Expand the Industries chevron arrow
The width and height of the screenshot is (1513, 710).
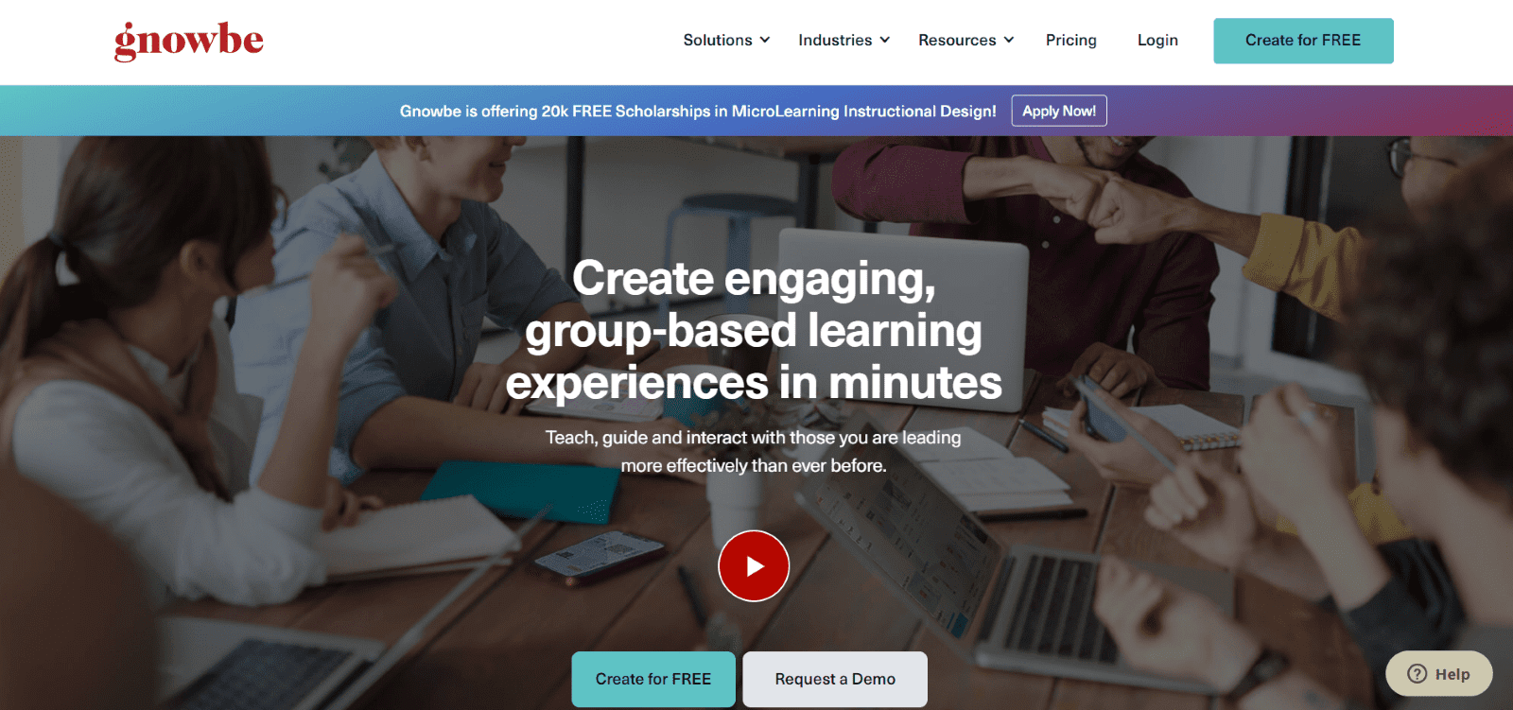tap(885, 40)
